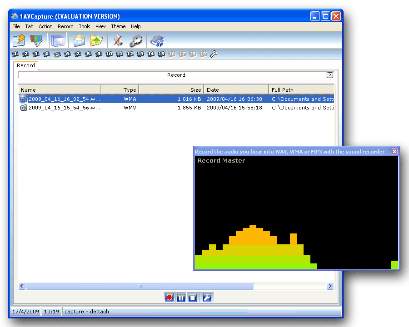Open recorder settings wrench button at bottom
409x327 pixels.
(x=207, y=297)
